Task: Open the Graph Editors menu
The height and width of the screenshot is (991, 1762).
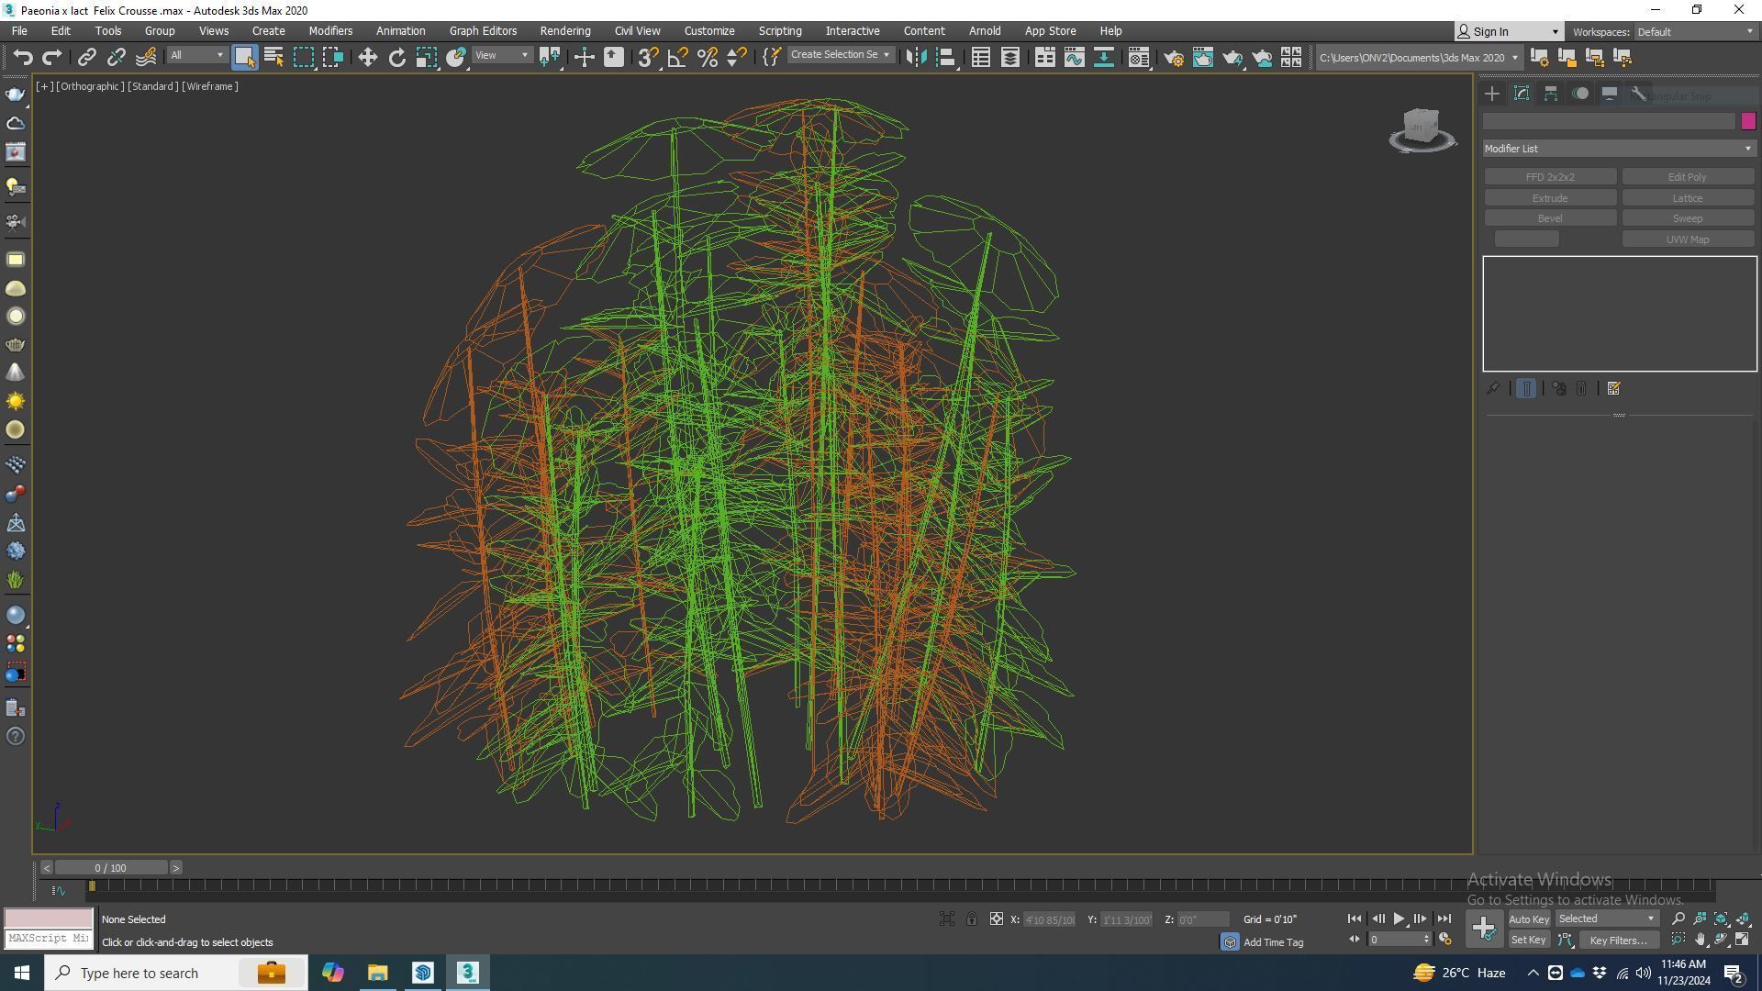Action: point(483,30)
